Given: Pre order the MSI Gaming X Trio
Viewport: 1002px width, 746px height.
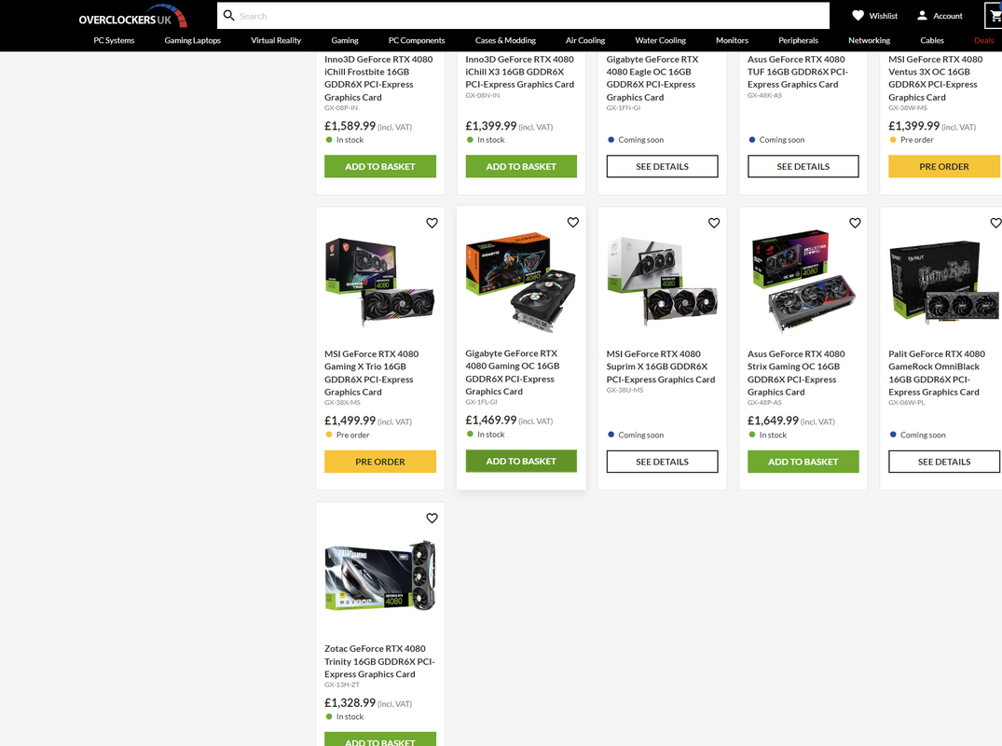Looking at the screenshot, I should pyautogui.click(x=380, y=462).
